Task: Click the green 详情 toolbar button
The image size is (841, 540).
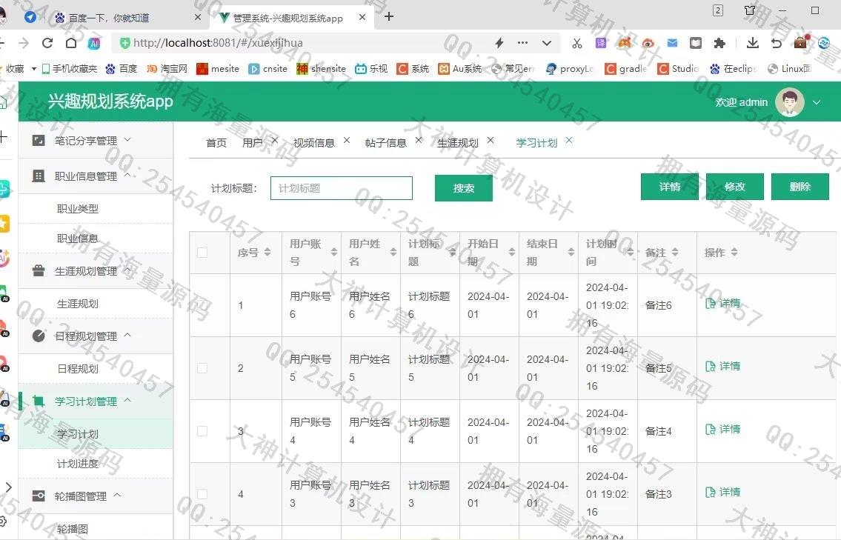Action: [x=669, y=187]
